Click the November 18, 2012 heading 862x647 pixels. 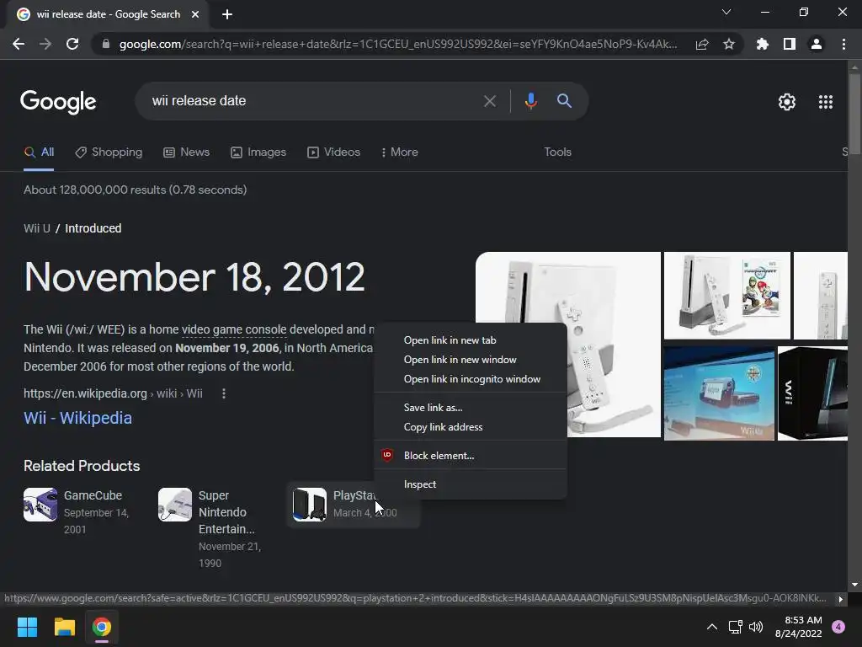[x=194, y=276]
